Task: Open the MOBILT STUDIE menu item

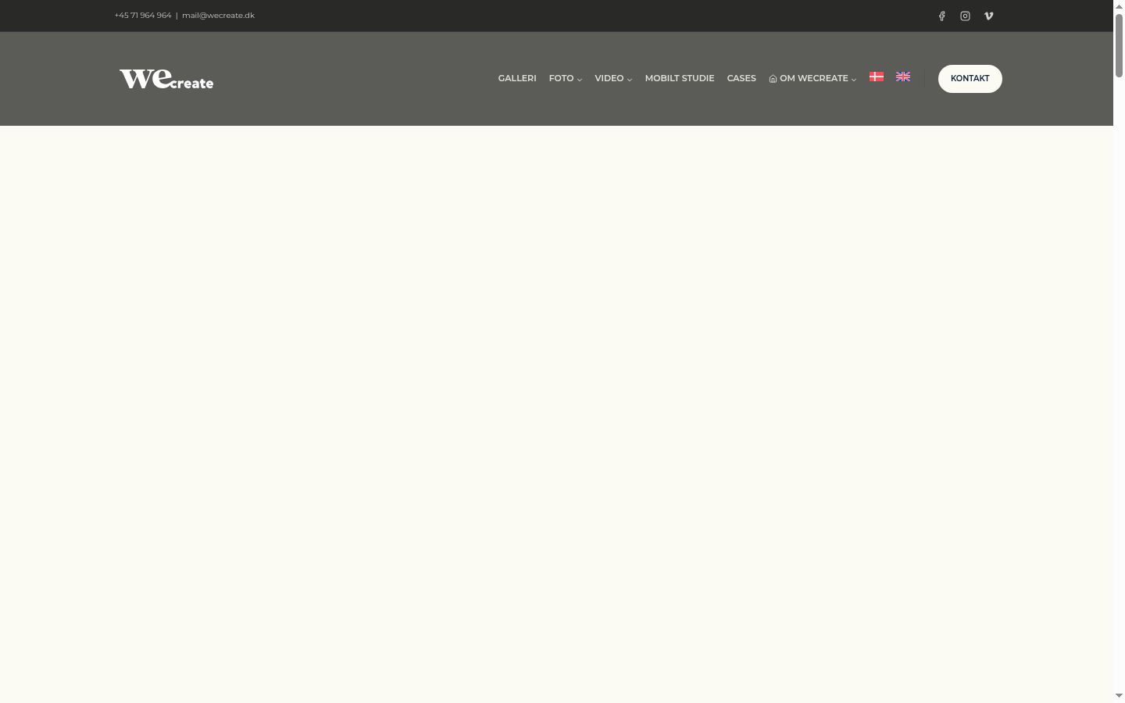Action: (x=680, y=78)
